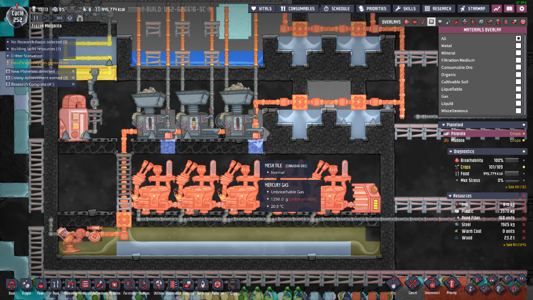Select the Deconstruct tool
The image size is (533, 300).
(x=432, y=284)
